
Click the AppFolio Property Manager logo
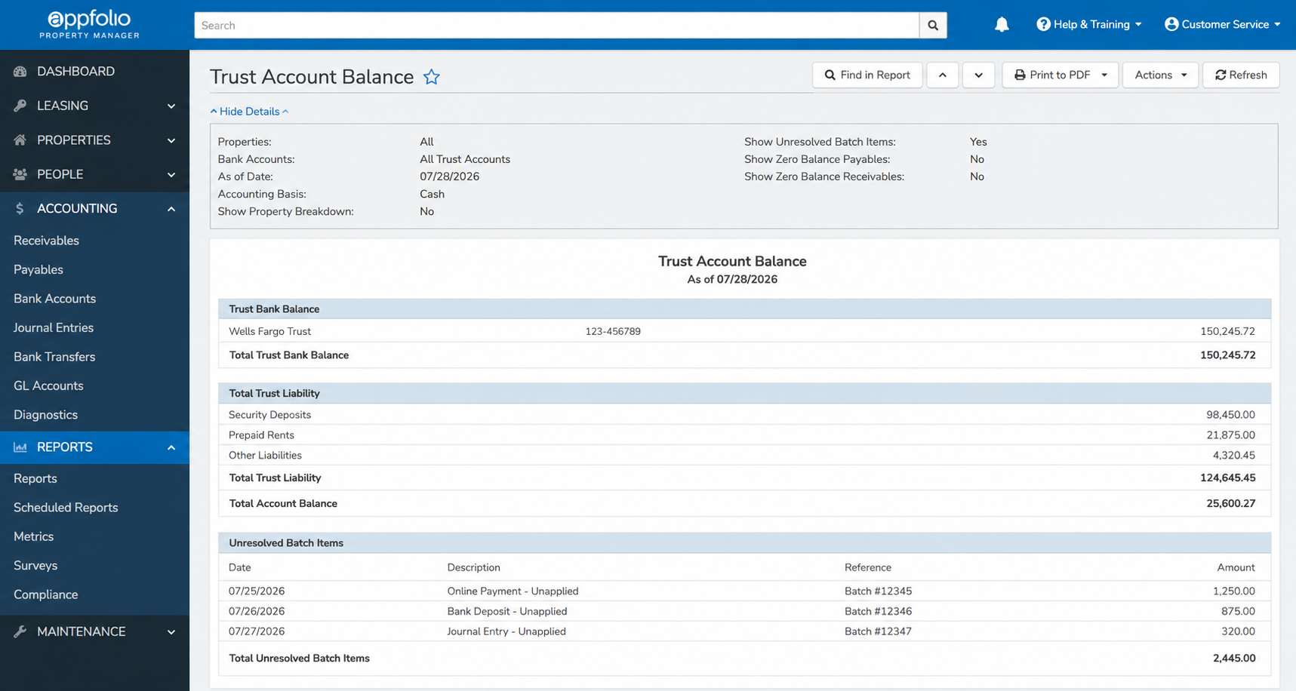coord(89,24)
